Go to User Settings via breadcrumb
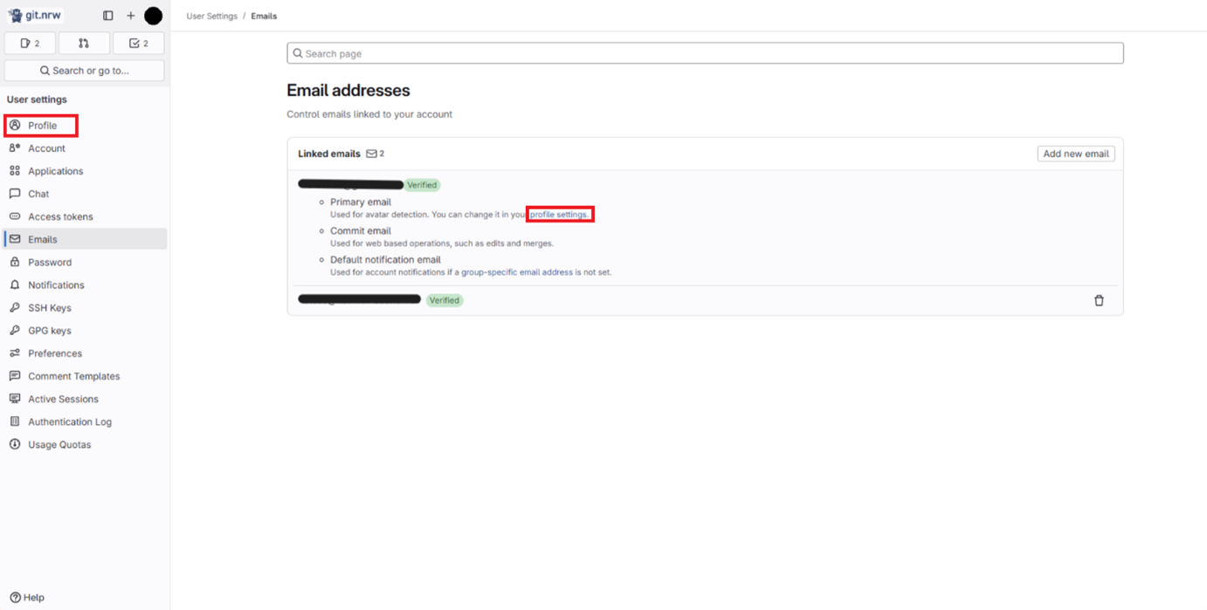The image size is (1207, 610). [x=210, y=15]
